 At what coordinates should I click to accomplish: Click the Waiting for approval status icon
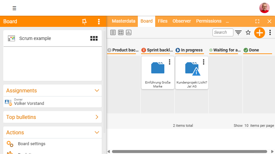pyautogui.click(x=211, y=50)
